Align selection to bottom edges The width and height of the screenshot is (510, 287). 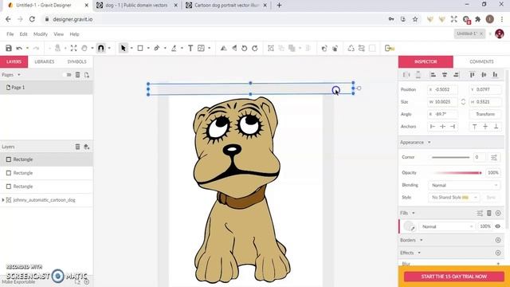click(495, 75)
